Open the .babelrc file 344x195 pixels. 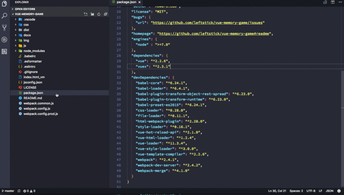point(29,56)
